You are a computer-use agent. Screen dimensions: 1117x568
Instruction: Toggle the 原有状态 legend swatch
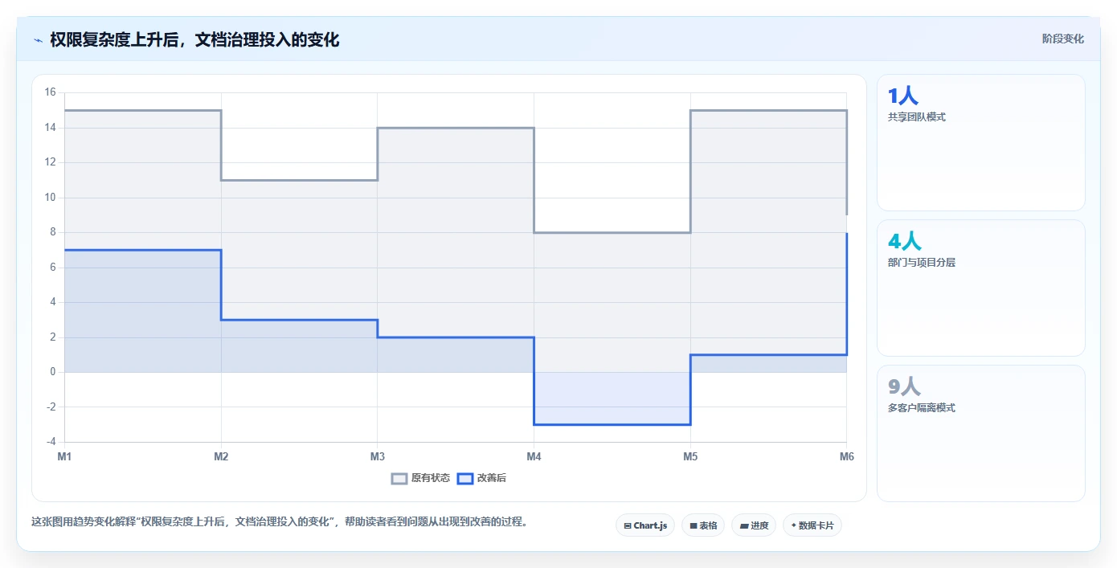(399, 478)
